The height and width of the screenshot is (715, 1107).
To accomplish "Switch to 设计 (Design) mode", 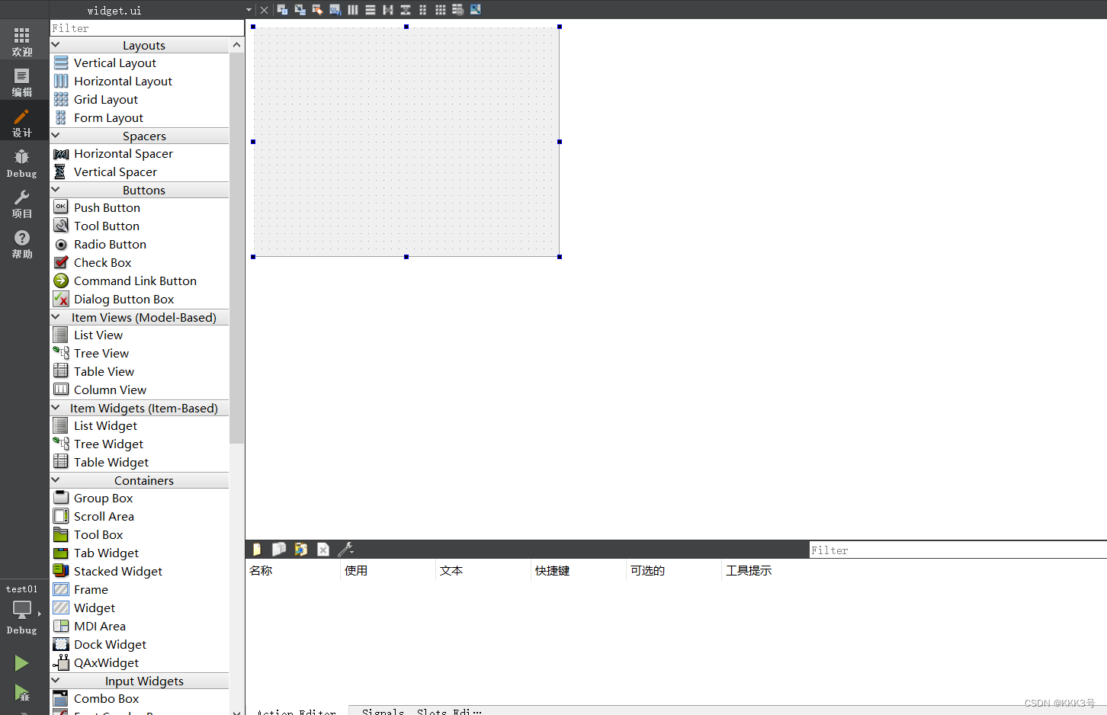I will point(22,122).
